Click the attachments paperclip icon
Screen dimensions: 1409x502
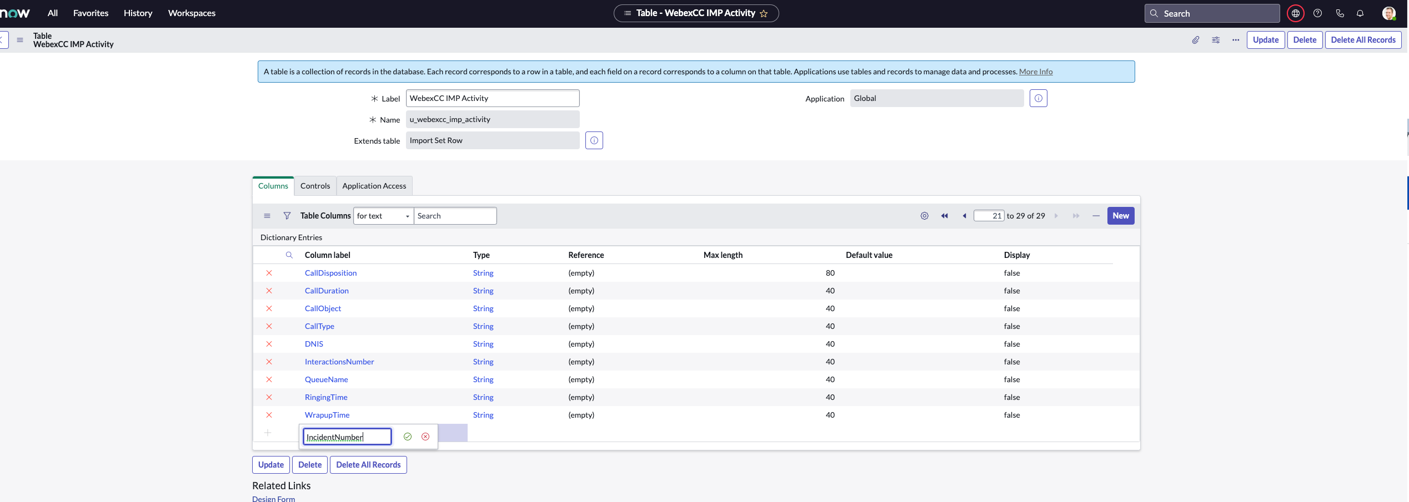point(1196,40)
